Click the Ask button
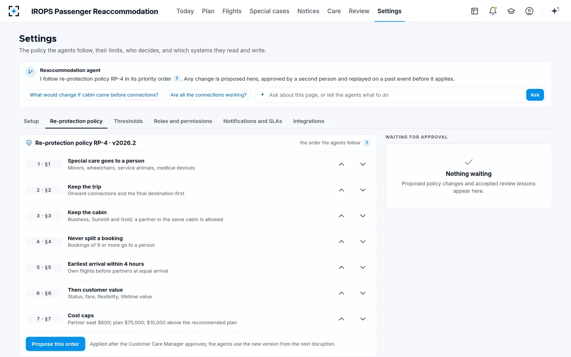Image resolution: width=571 pixels, height=357 pixels. (535, 95)
